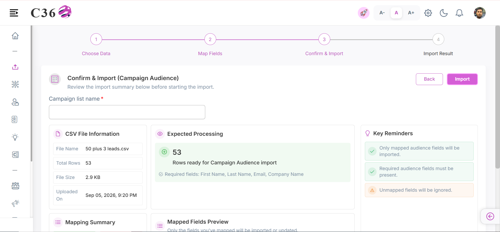500x232 pixels.
Task: Click the file name '50 plus 3 leads.csv'
Action: pos(107,149)
